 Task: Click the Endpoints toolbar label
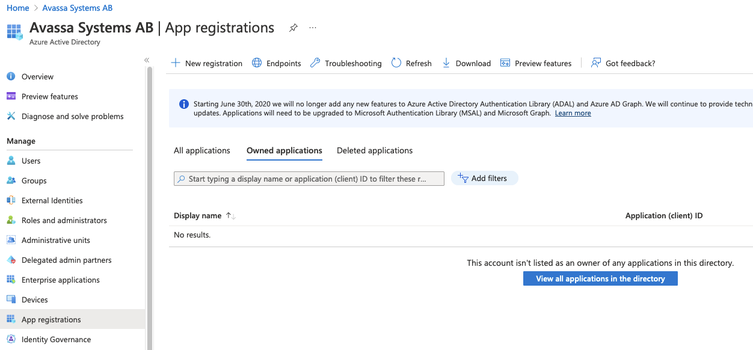point(284,63)
